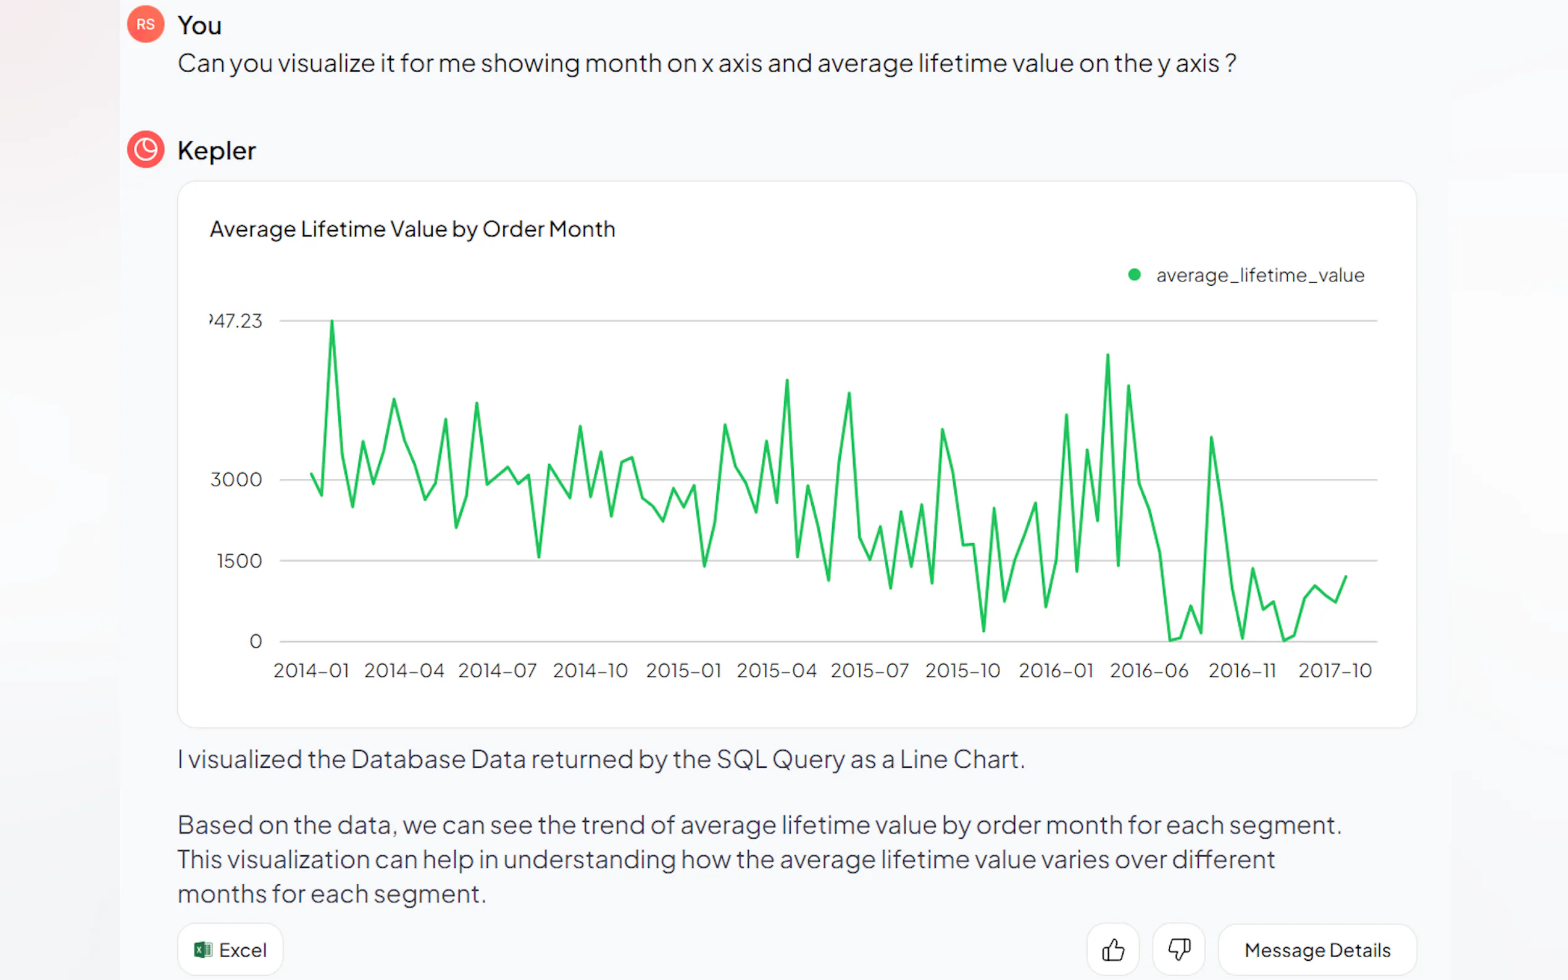Click the Kepler logo avatar
This screenshot has width=1568, height=980.
coord(146,150)
